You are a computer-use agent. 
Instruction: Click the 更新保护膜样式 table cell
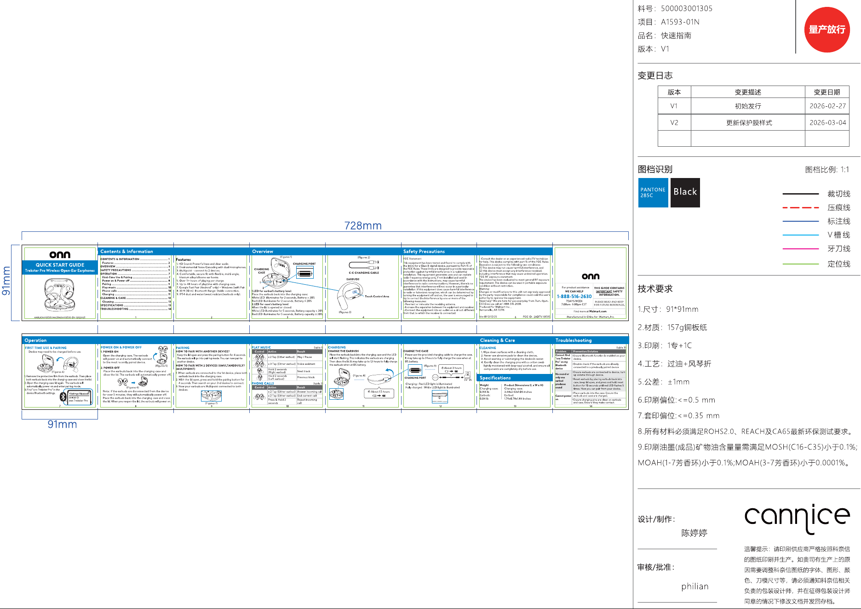748,122
